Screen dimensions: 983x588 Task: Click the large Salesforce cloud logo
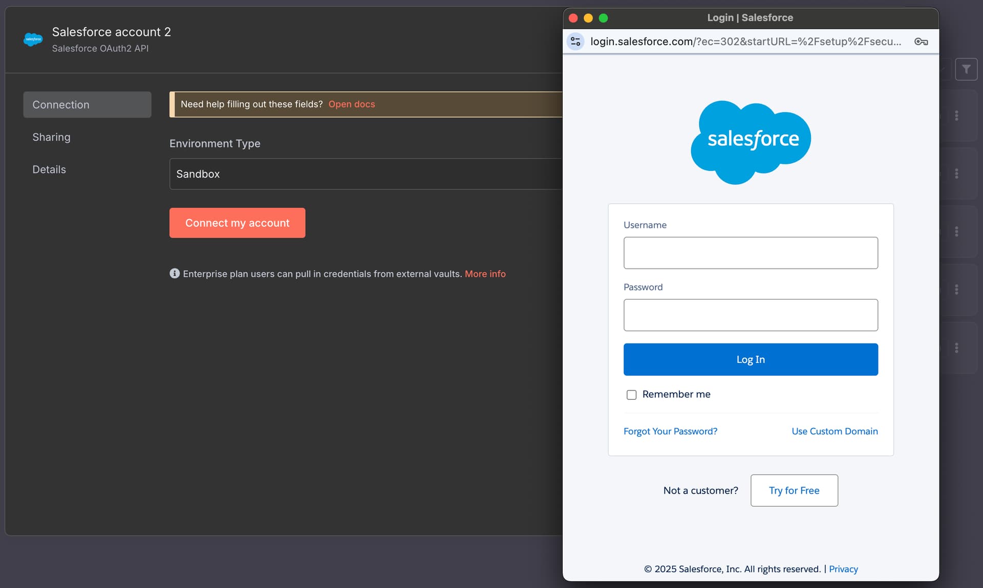(751, 142)
